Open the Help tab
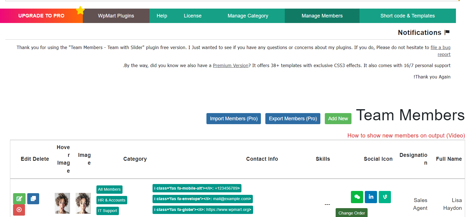 [x=162, y=16]
